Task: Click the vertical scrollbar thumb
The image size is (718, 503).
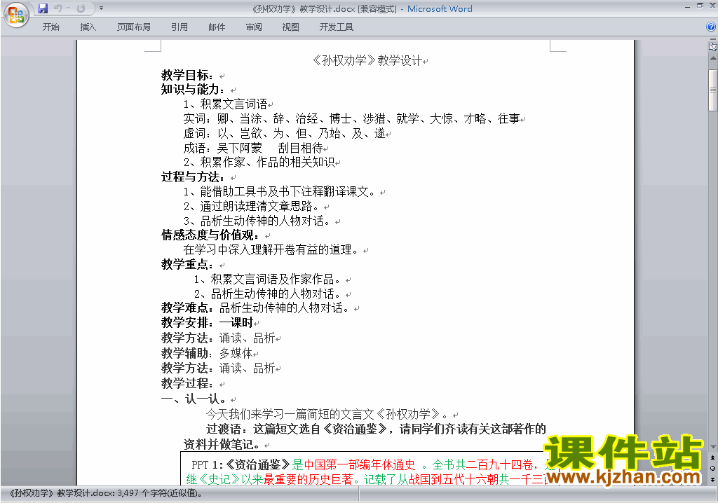Action: [713, 90]
